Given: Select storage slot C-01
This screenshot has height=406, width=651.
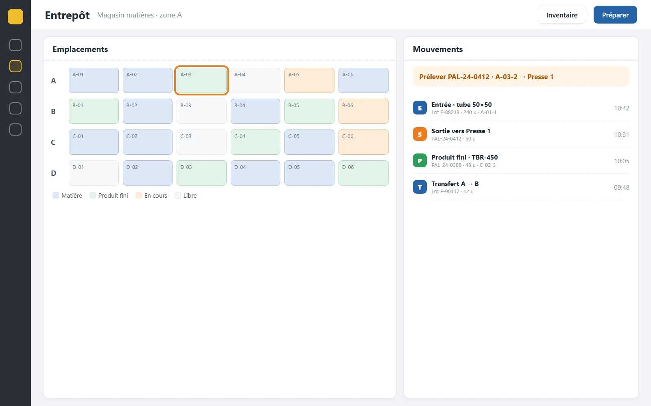Looking at the screenshot, I should pyautogui.click(x=94, y=142).
